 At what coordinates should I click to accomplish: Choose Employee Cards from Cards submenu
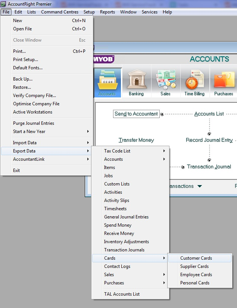click(200, 275)
